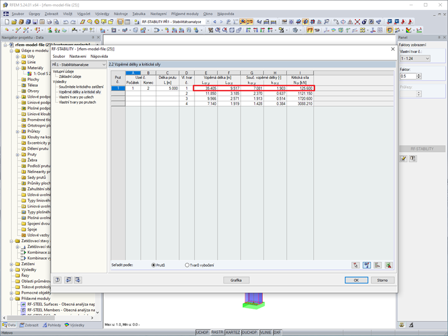Screen dimensions: 448x336
Task: Open the Vlastní tvar č. dropdown in Panel
Action: coord(415,58)
